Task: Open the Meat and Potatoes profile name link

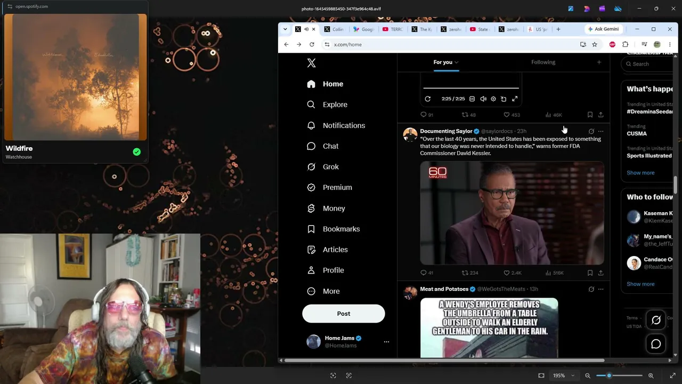Action: [444, 289]
